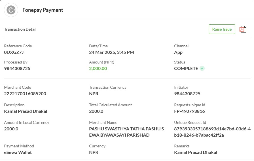Select the Fonepay Payment title

click(43, 10)
